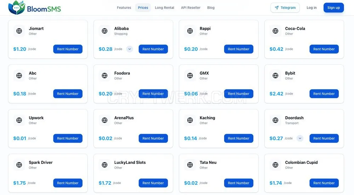Click the globe icon on Tata Neu card
The height and width of the screenshot is (195, 354).
(x=190, y=165)
